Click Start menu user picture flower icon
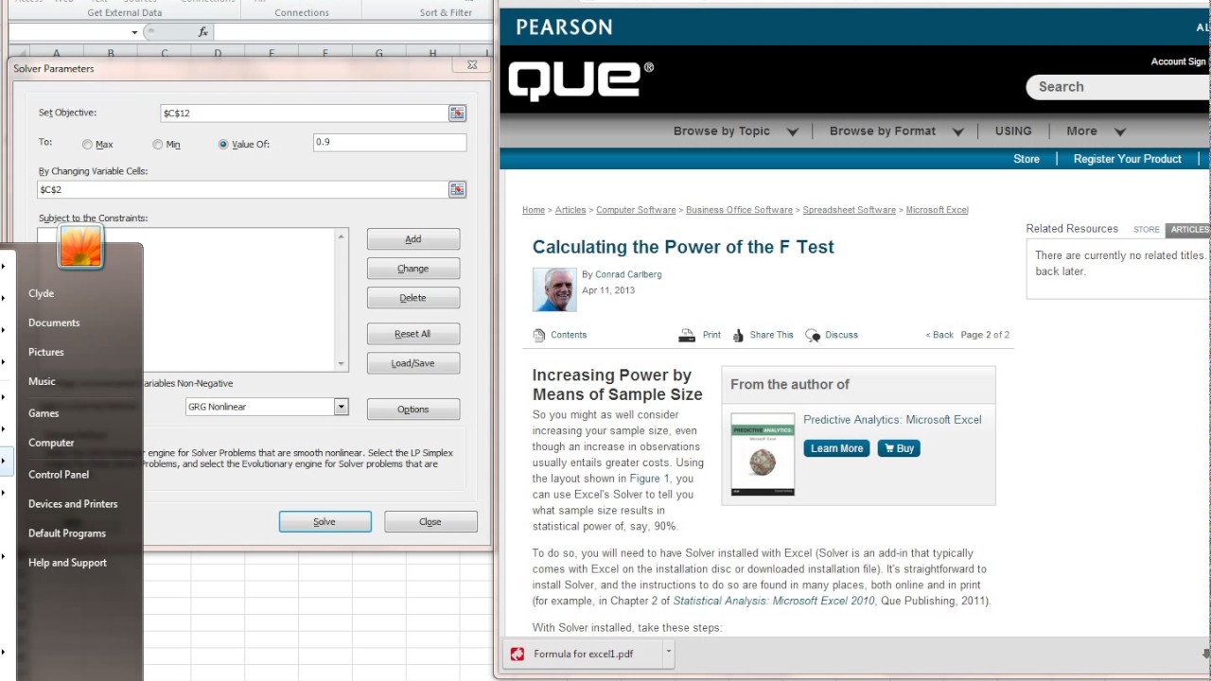The height and width of the screenshot is (681, 1211). coord(80,249)
